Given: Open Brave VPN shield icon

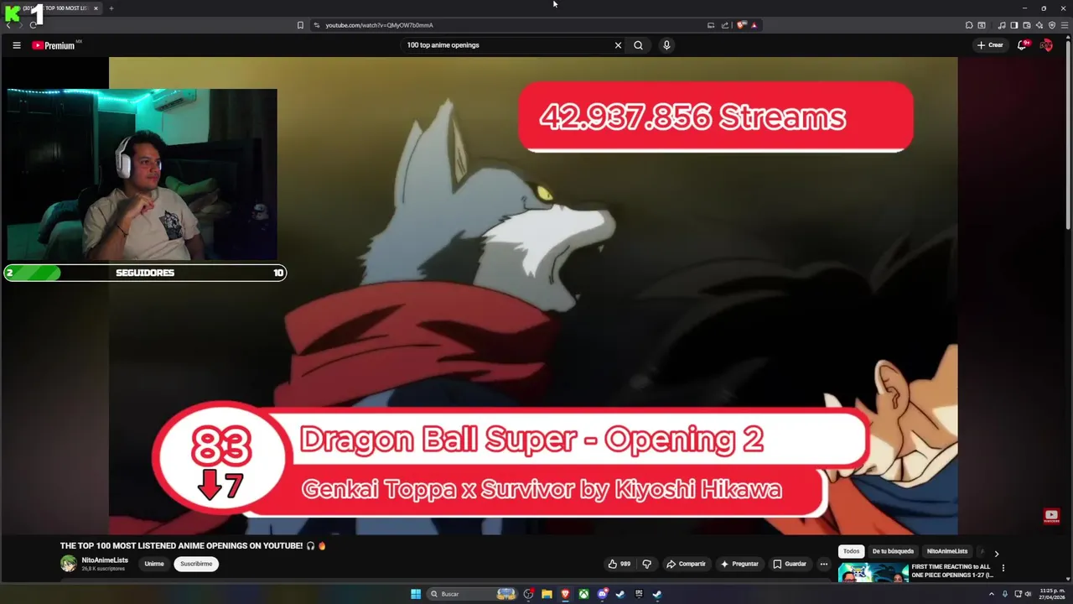Looking at the screenshot, I should [x=1051, y=25].
